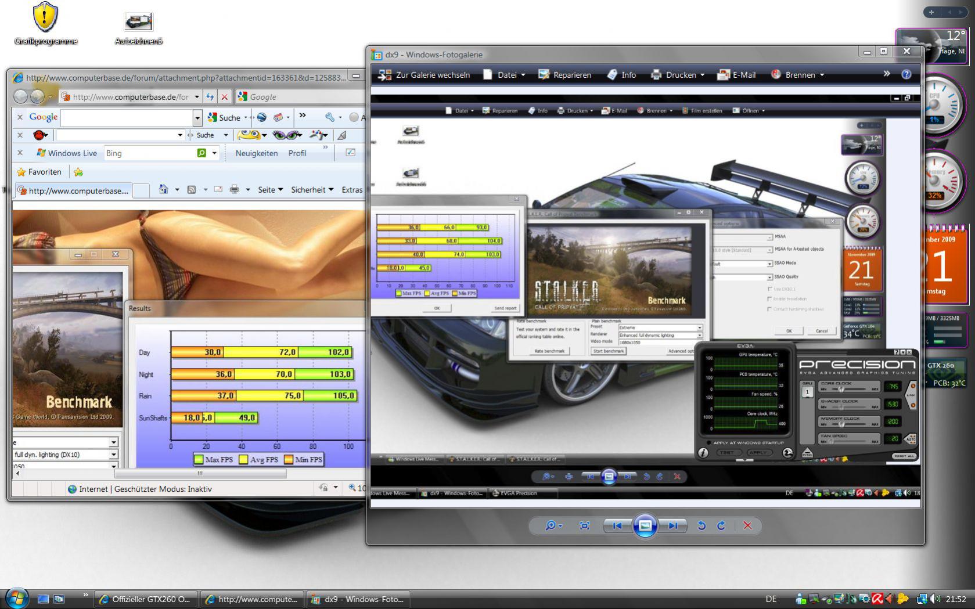The width and height of the screenshot is (975, 609).
Task: Stop loading page in Internet Explorer
Action: pyautogui.click(x=224, y=97)
